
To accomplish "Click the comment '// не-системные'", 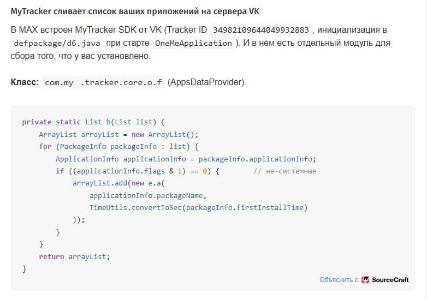I will [x=285, y=171].
